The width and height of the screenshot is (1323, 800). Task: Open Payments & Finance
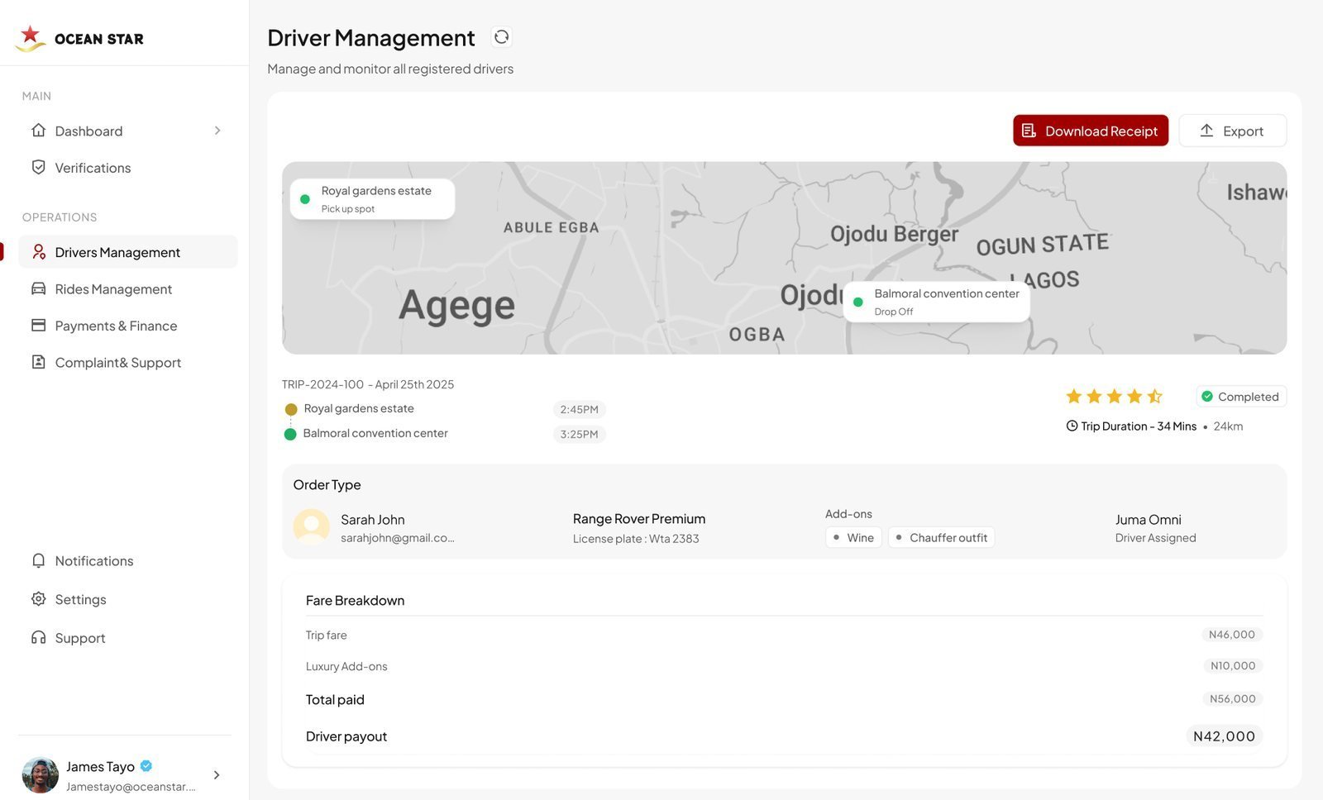click(127, 326)
